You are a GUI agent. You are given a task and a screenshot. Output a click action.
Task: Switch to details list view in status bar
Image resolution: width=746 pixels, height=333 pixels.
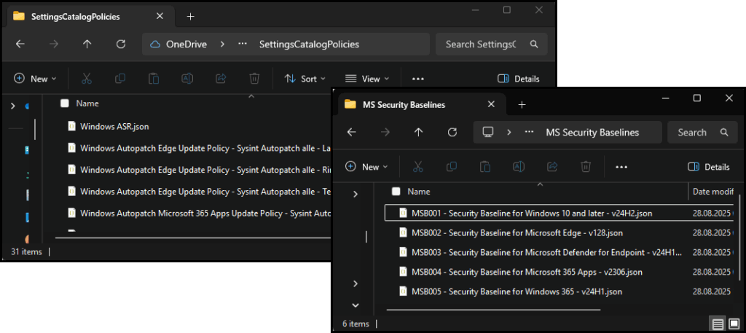(x=718, y=324)
